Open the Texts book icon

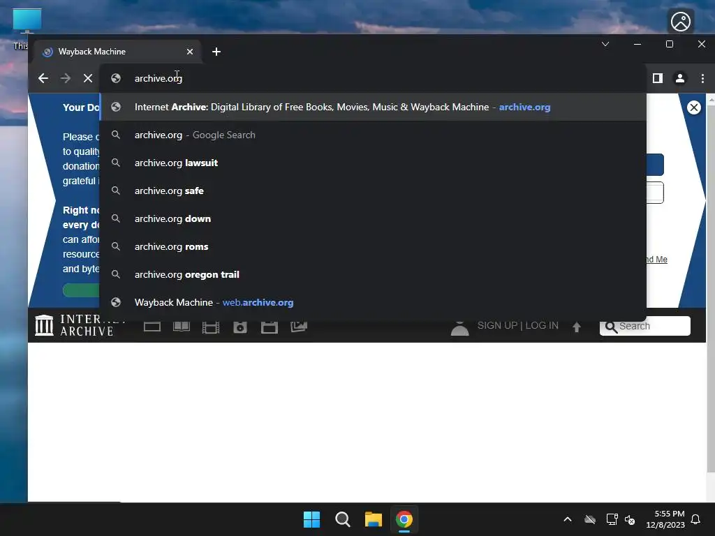(x=182, y=327)
